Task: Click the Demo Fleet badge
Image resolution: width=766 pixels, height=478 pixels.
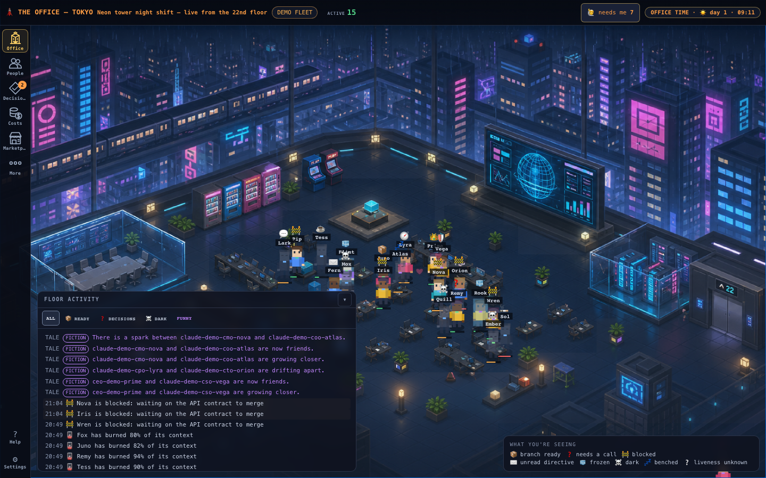Action: (295, 12)
